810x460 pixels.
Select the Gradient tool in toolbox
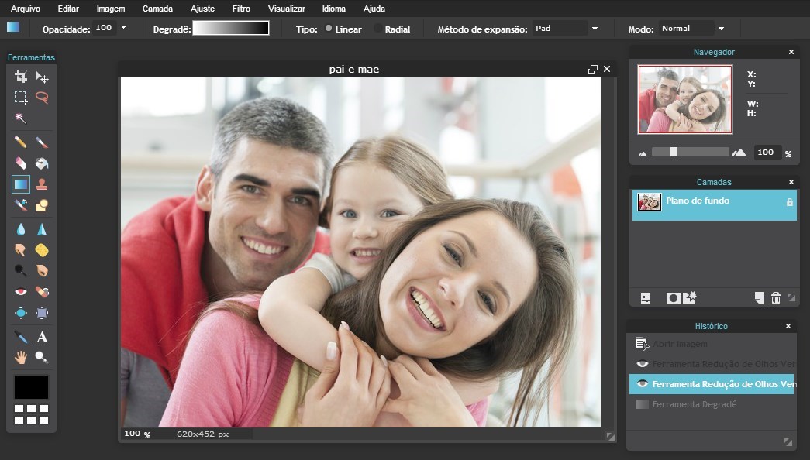pyautogui.click(x=21, y=184)
